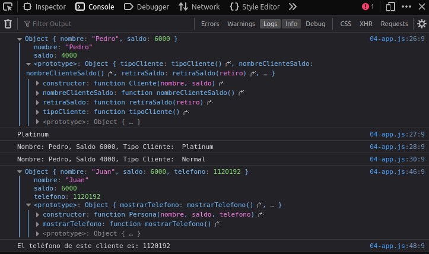Image resolution: width=429 pixels, height=254 pixels.
Task: Toggle the Info filter
Action: (x=291, y=24)
